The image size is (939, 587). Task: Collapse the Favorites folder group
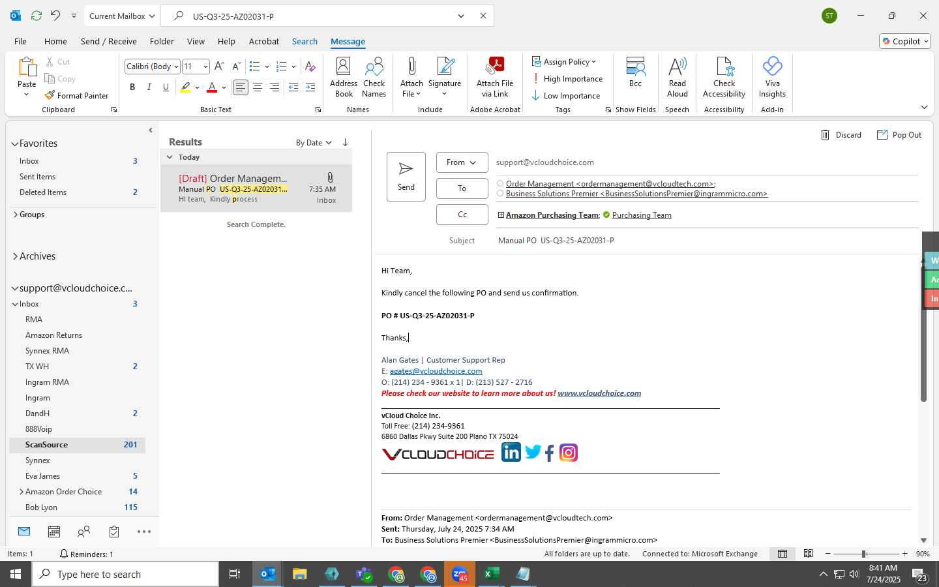(x=14, y=143)
